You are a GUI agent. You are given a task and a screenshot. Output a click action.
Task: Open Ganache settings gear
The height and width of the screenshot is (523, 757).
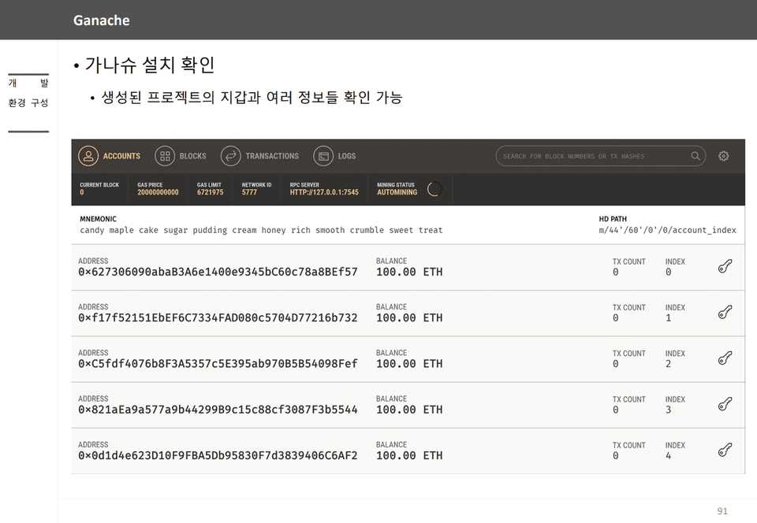(x=723, y=156)
